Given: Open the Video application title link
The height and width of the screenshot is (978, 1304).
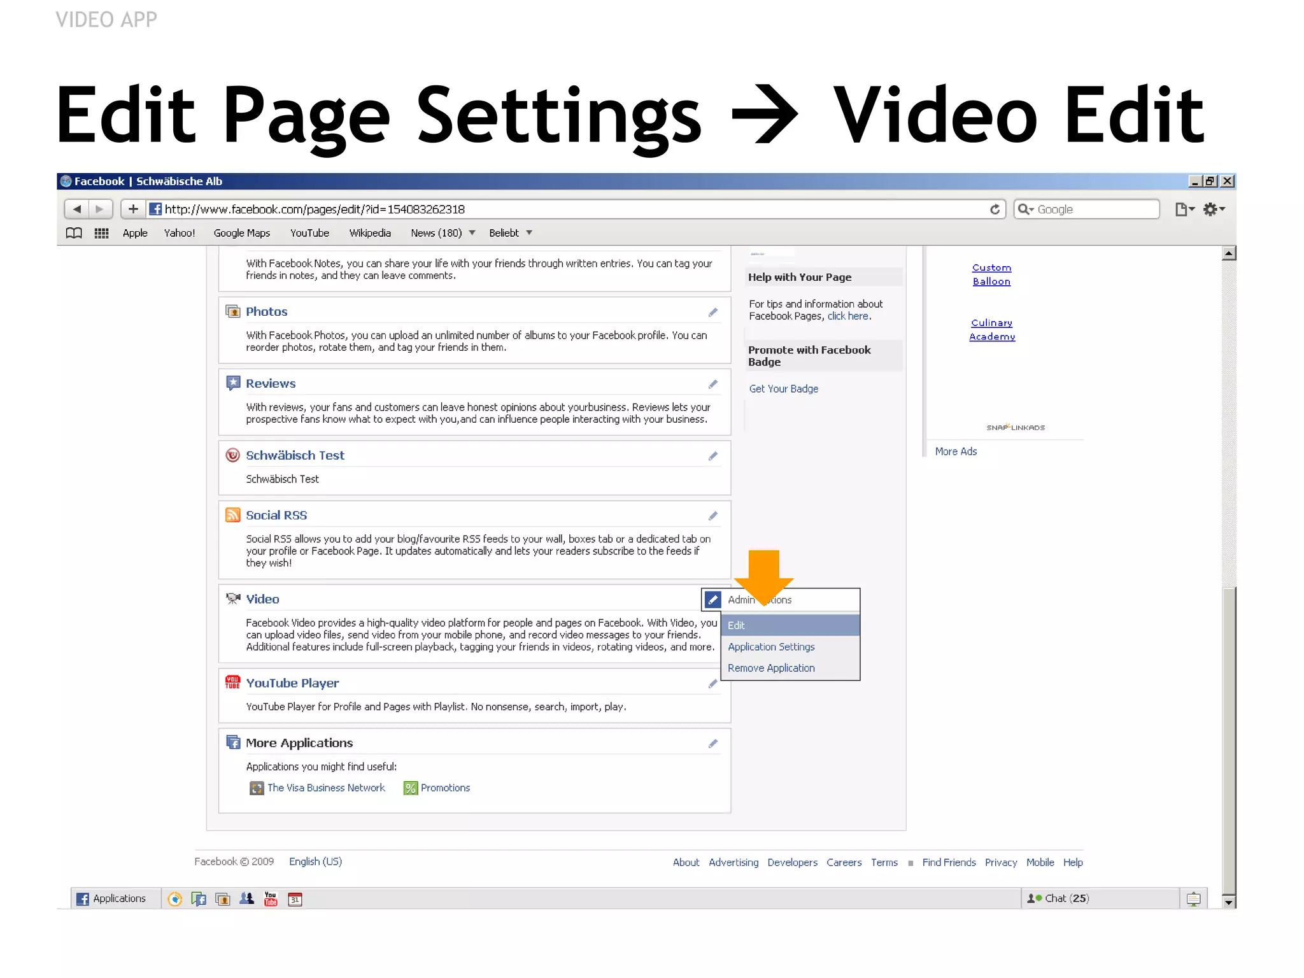Looking at the screenshot, I should [262, 599].
